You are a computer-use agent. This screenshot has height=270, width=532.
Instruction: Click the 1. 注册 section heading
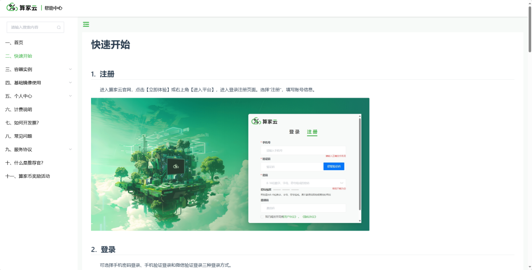tap(102, 74)
